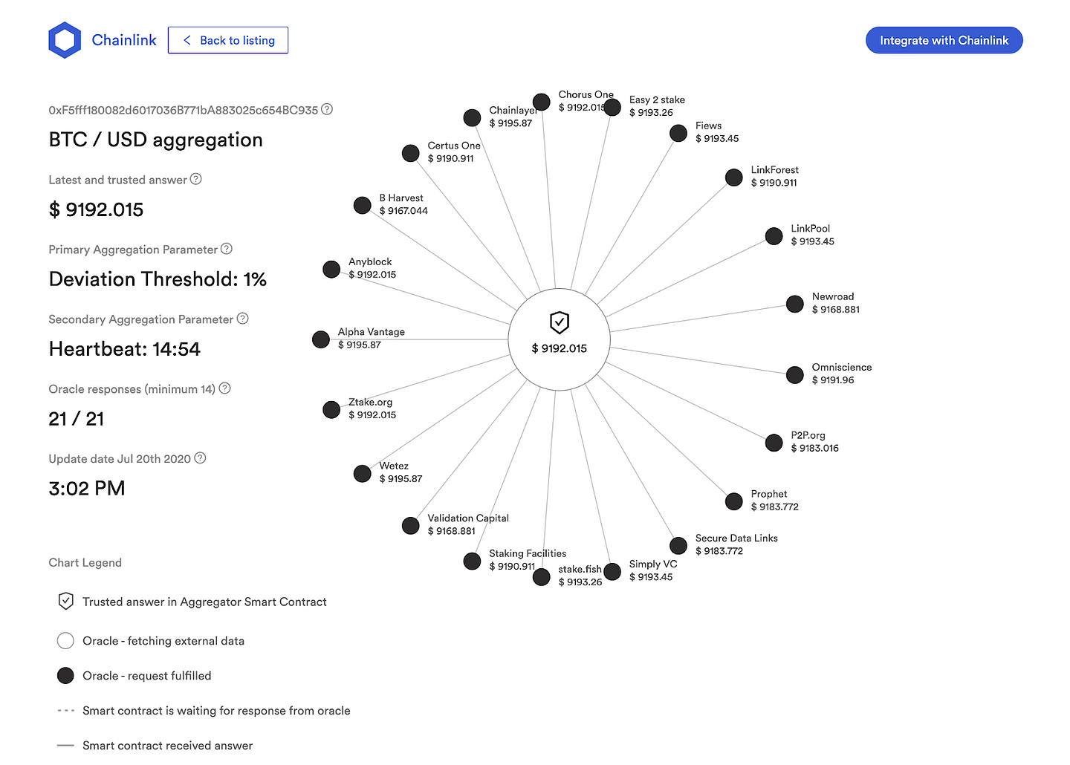The height and width of the screenshot is (765, 1070).
Task: Select the Newroad oracle node
Action: [x=795, y=304]
